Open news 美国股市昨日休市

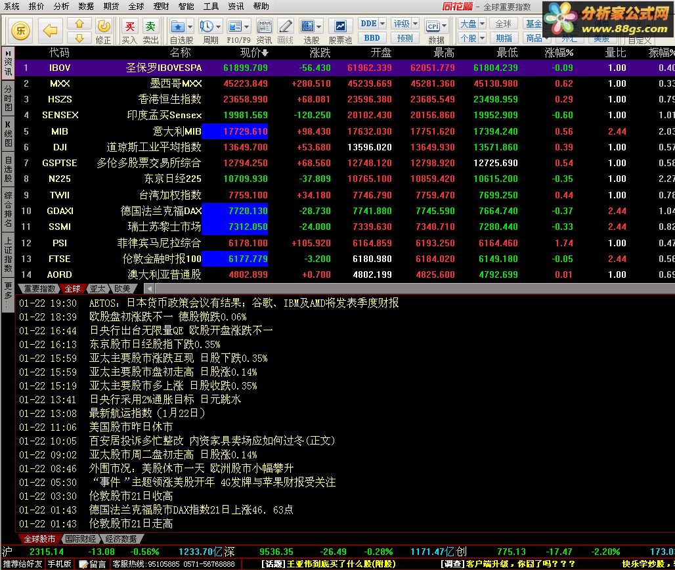pyautogui.click(x=131, y=427)
